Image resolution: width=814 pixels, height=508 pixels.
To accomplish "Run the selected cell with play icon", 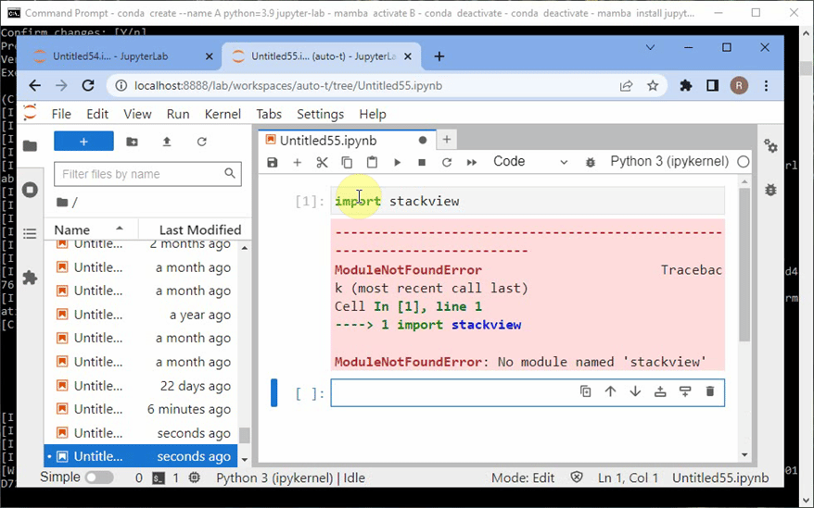I will click(397, 162).
